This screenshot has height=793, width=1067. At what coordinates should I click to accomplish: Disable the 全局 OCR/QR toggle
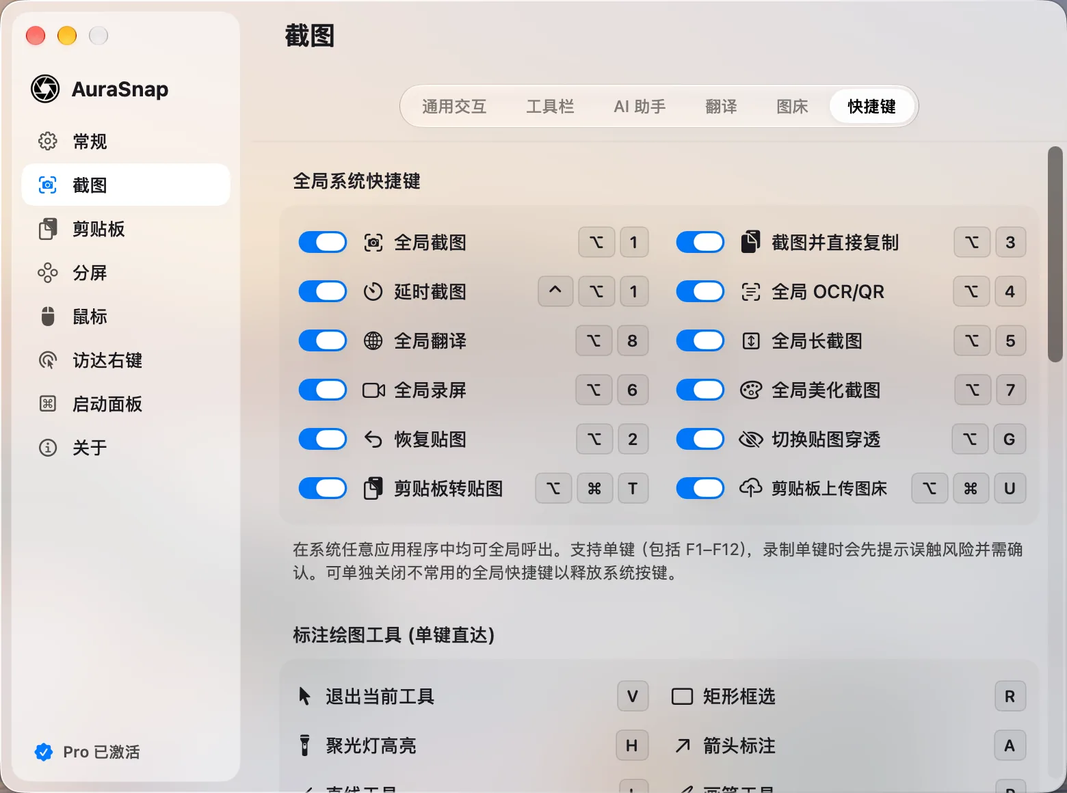pos(700,291)
